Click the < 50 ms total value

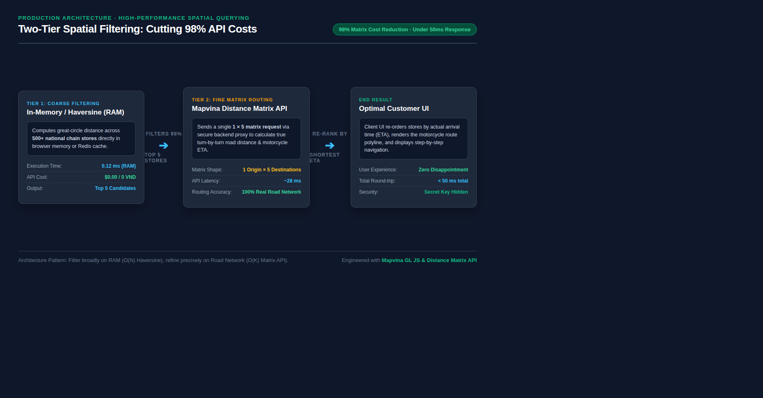click(x=453, y=181)
